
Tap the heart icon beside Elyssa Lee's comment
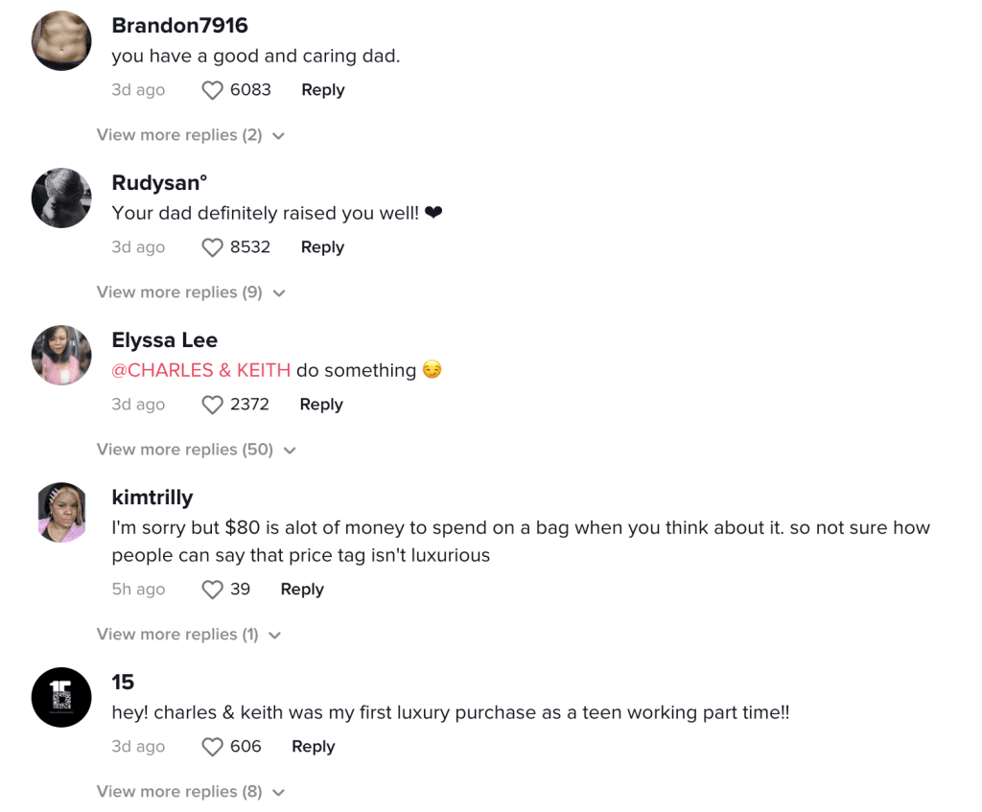pyautogui.click(x=212, y=405)
